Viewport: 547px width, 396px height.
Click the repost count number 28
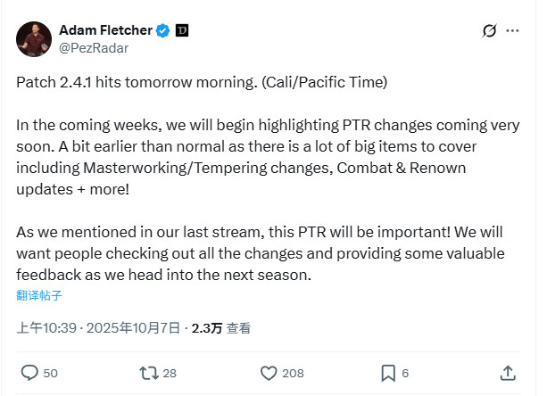[169, 373]
